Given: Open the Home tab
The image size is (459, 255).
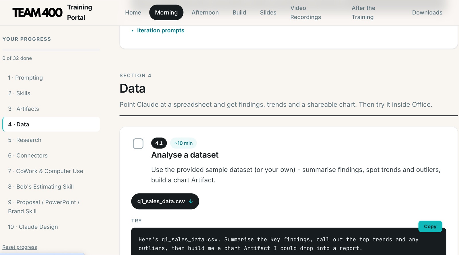Looking at the screenshot, I should [x=133, y=13].
